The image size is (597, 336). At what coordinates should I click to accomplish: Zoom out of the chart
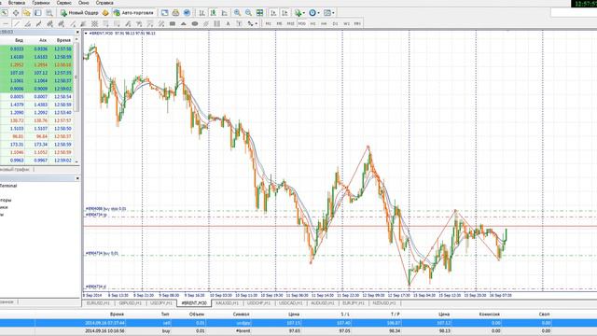pos(248,12)
